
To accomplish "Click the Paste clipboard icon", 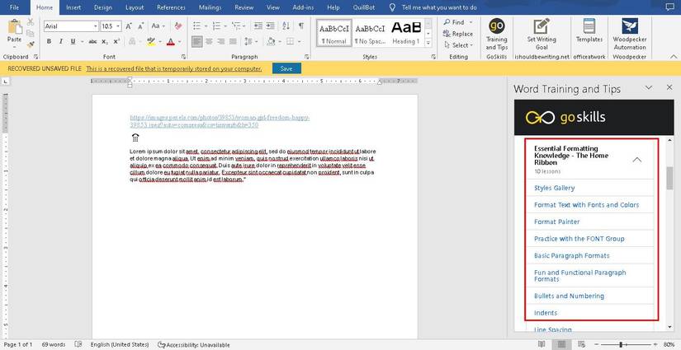I will click(14, 27).
